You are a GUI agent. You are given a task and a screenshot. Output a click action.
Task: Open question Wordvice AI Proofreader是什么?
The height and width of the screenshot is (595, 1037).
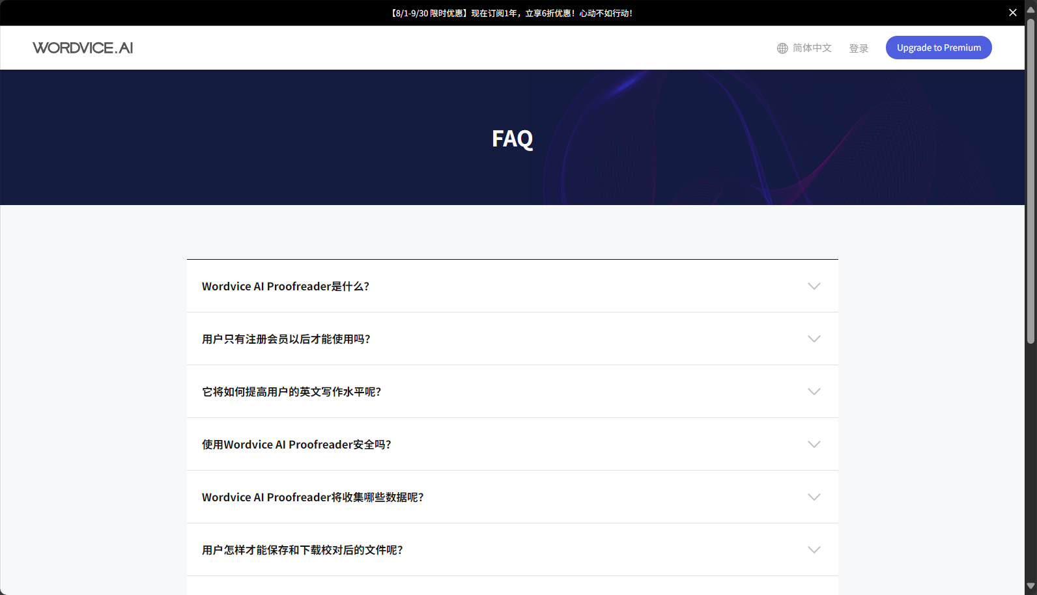click(513, 286)
